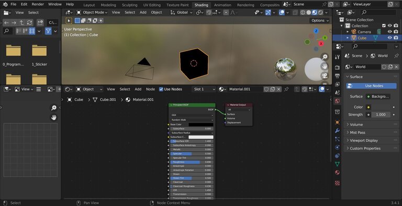
Task: Expand the Volume panel
Action: click(x=356, y=125)
